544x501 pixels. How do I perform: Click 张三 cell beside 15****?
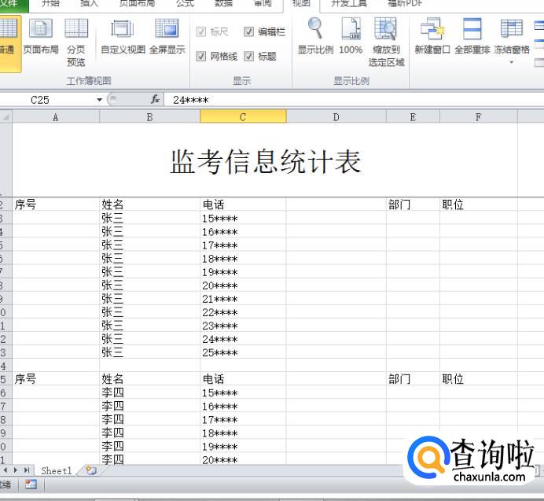(x=150, y=218)
